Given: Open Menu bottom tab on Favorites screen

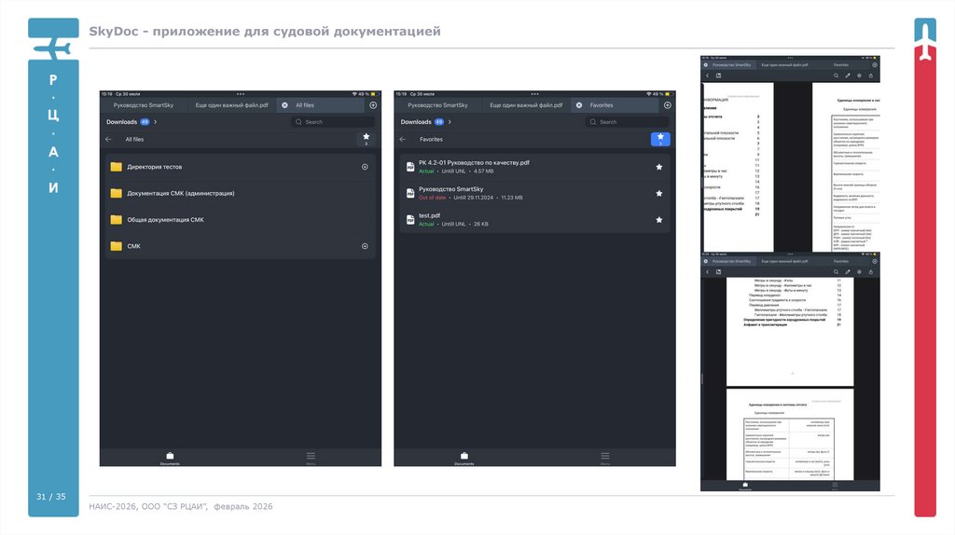Looking at the screenshot, I should (x=604, y=459).
